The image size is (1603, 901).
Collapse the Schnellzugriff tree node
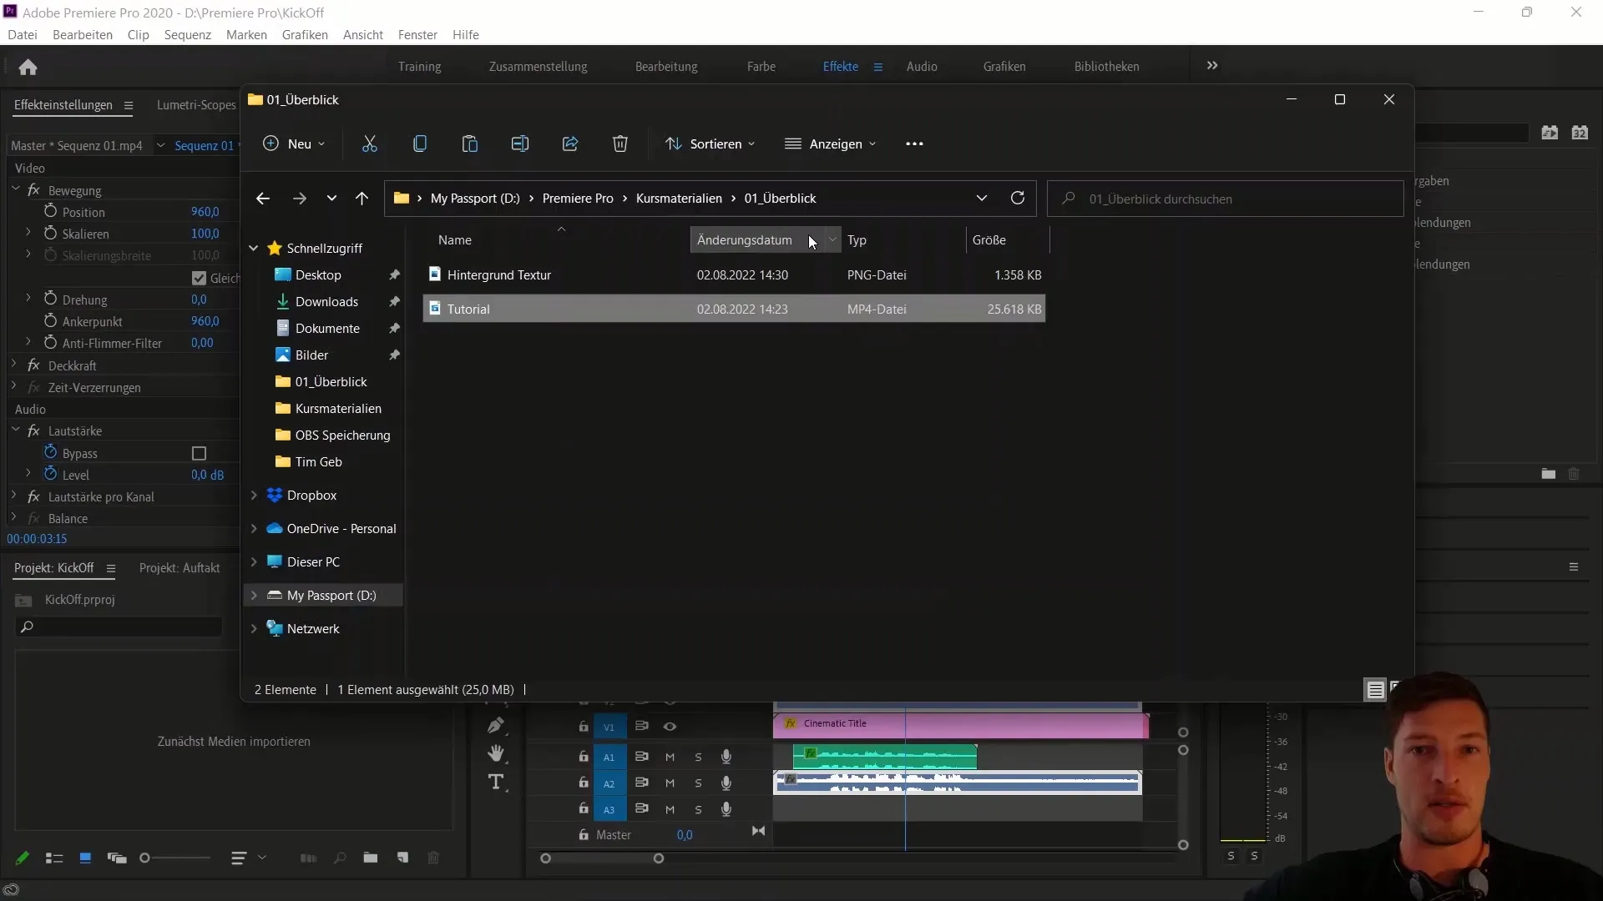[x=254, y=248]
